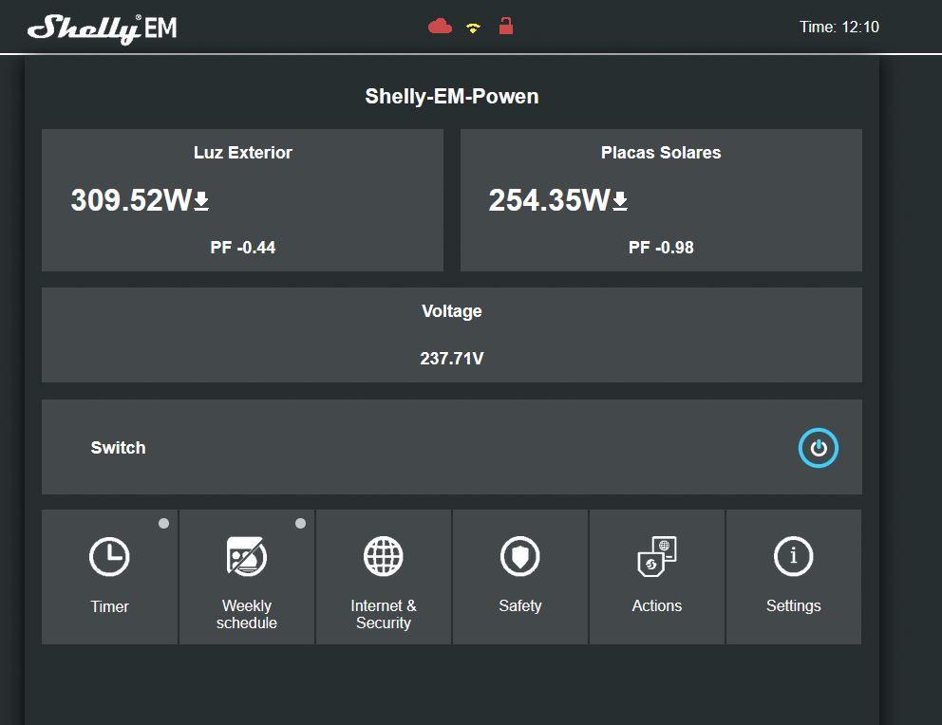This screenshot has height=725, width=942.
Task: Open Actions via its icon
Action: pyautogui.click(x=656, y=557)
